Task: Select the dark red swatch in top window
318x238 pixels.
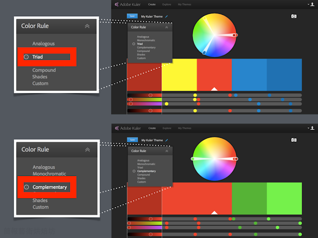Action: pyautogui.click(x=144, y=77)
